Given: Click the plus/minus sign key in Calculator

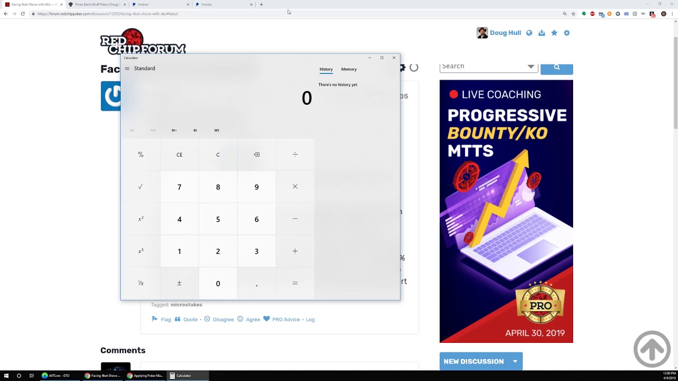Looking at the screenshot, I should [x=179, y=284].
